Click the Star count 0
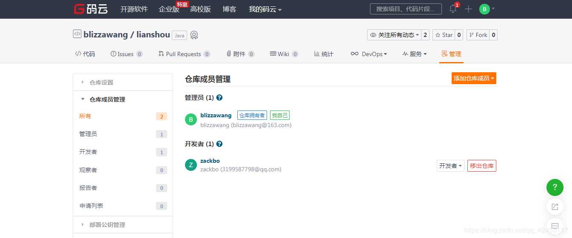The height and width of the screenshot is (238, 572). 459,35
